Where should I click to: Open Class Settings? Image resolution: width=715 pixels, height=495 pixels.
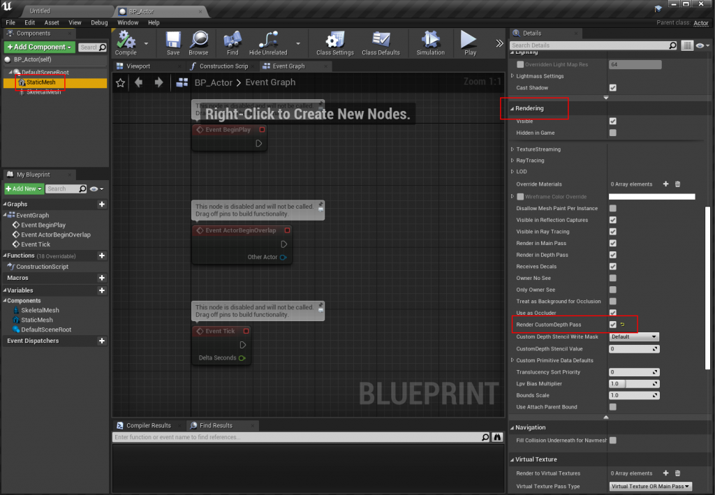(335, 43)
